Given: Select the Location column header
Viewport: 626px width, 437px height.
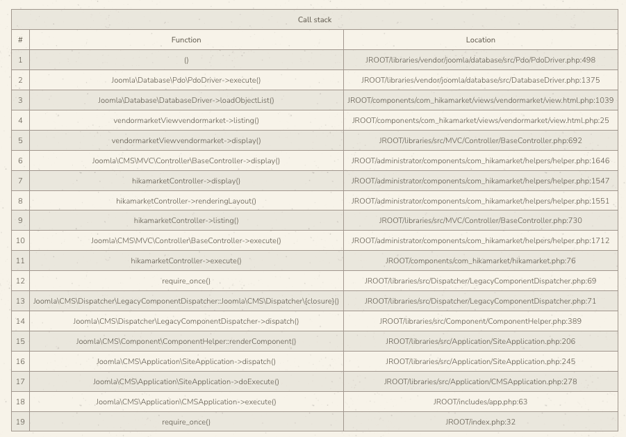Looking at the screenshot, I should (480, 40).
